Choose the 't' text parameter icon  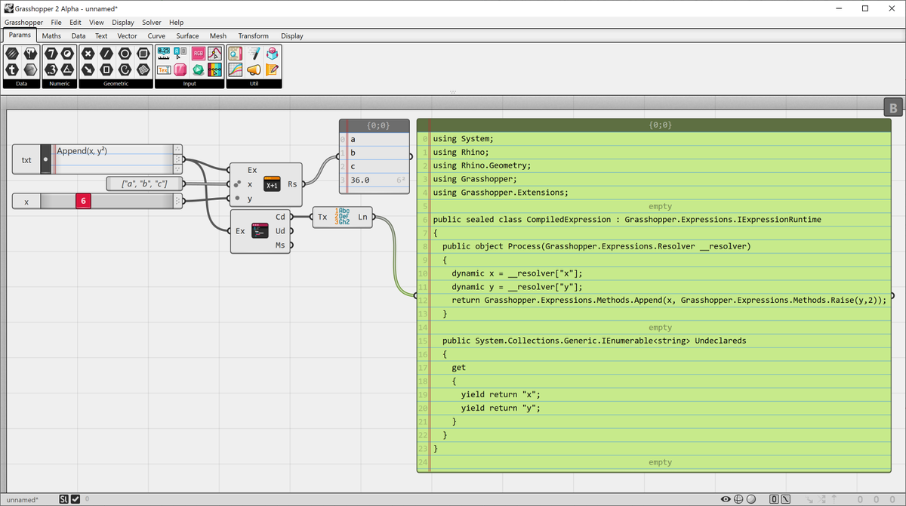(x=12, y=69)
